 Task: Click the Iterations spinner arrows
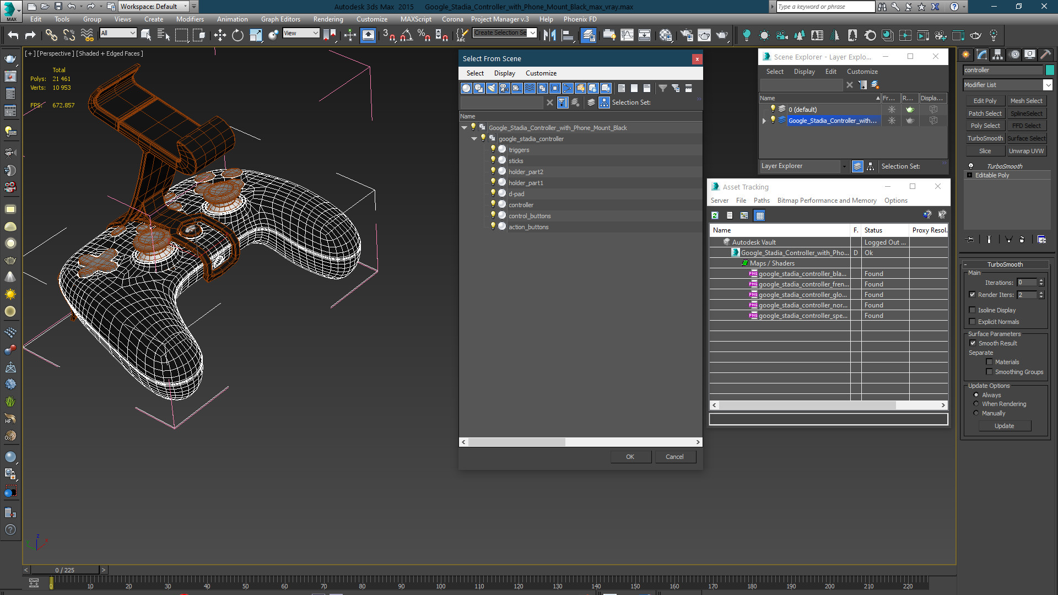click(x=1041, y=283)
